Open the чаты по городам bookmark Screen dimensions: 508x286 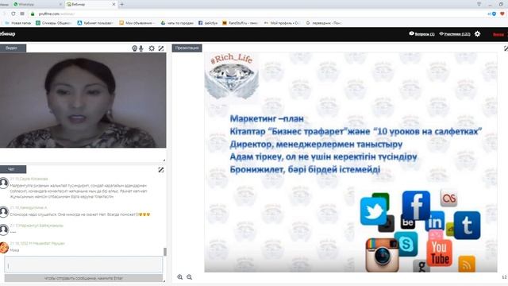(177, 23)
